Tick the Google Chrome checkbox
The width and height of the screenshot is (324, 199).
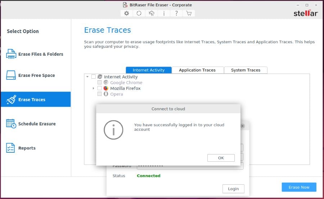coord(100,83)
